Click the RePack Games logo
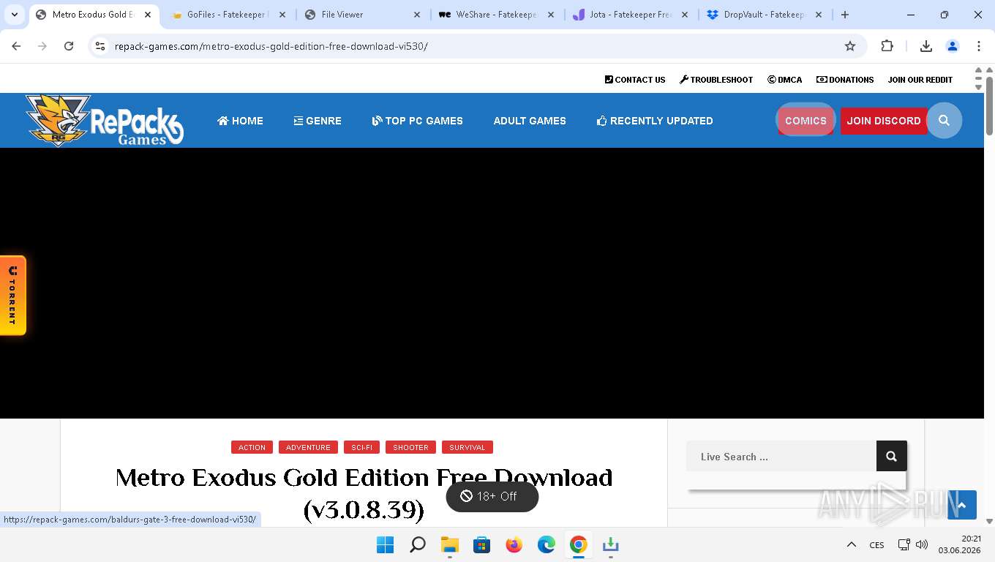Viewport: 995px width, 562px height. (104, 121)
